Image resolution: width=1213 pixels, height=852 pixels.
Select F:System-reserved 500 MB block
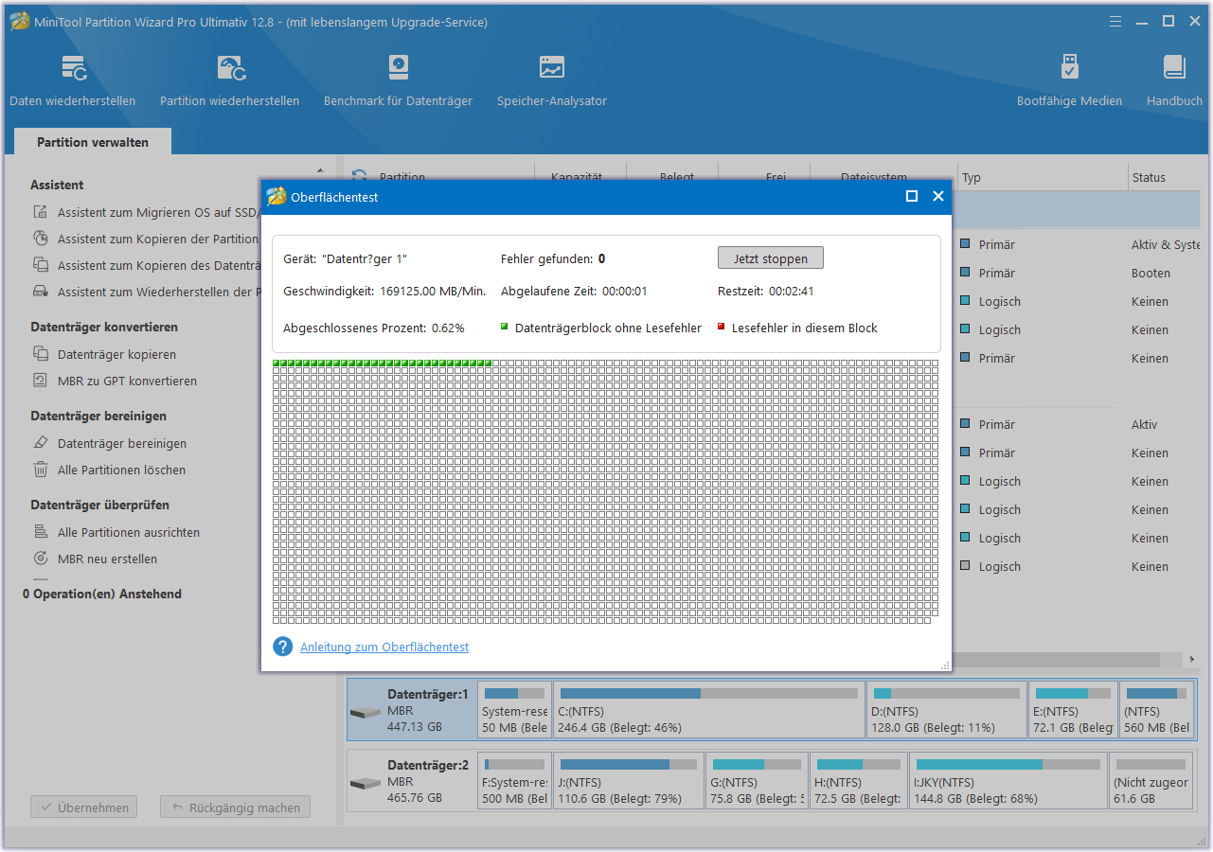(x=514, y=781)
